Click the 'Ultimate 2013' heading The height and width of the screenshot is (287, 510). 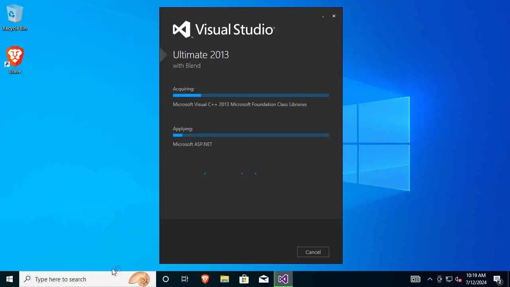[x=201, y=55]
